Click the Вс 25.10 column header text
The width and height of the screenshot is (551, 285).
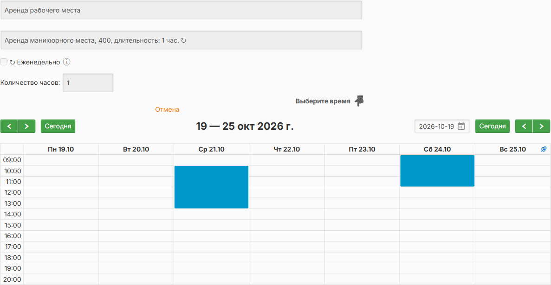[512, 149]
